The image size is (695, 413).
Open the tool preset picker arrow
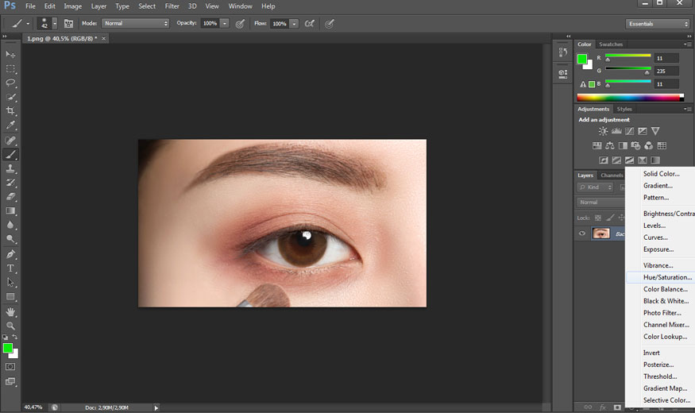pyautogui.click(x=28, y=24)
